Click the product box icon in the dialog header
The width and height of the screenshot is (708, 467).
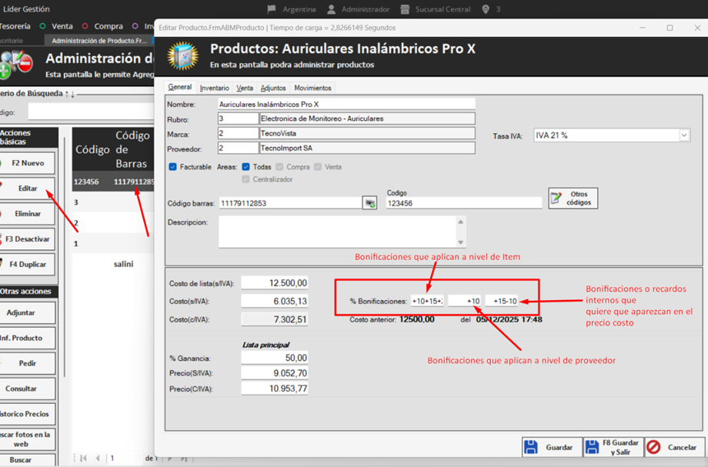coord(183,57)
